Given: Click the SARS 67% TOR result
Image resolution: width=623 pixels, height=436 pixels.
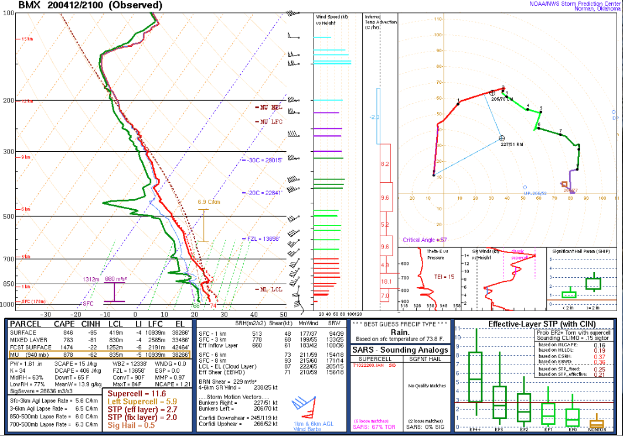Looking at the screenshot, I should click(x=374, y=427).
